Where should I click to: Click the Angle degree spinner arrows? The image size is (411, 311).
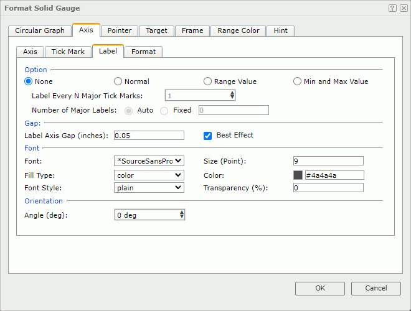click(x=181, y=215)
